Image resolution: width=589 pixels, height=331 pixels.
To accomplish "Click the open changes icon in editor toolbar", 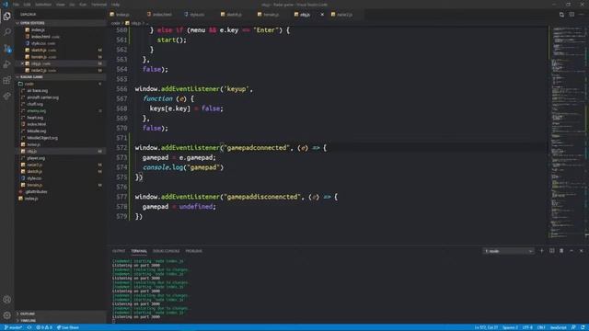I will coord(561,15).
